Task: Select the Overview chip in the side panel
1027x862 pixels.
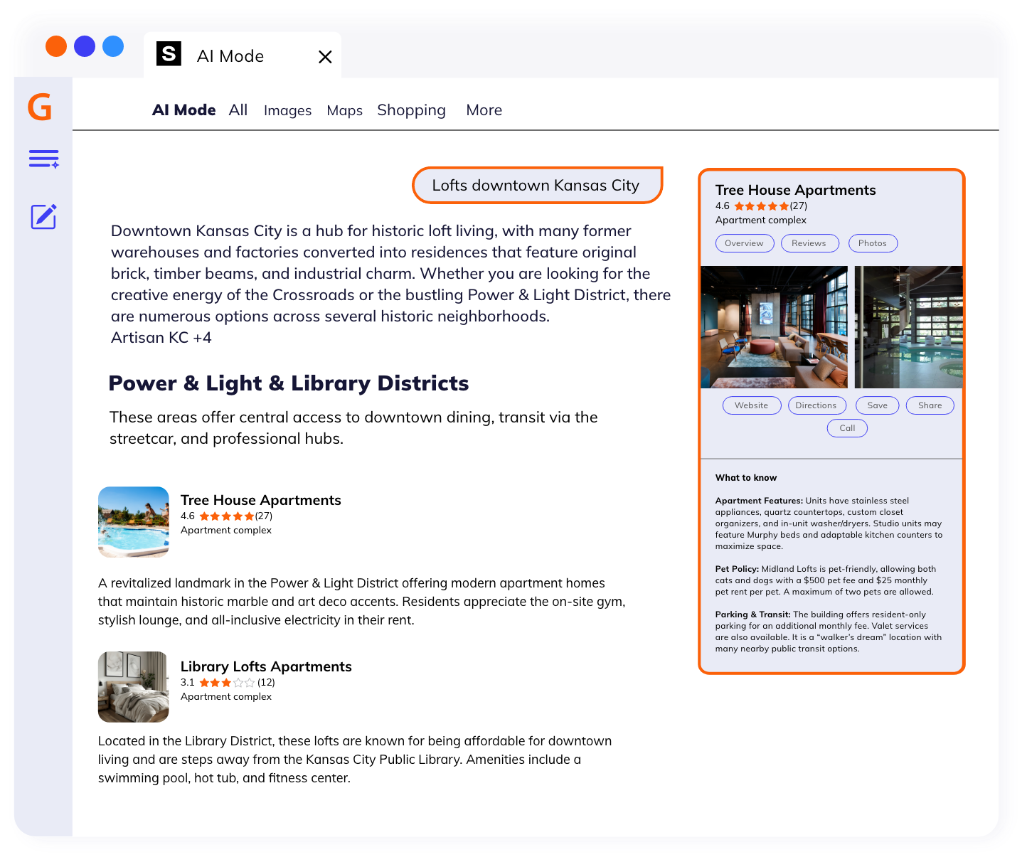Action: click(745, 243)
